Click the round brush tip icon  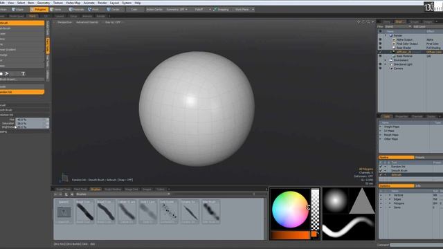(1, 74)
